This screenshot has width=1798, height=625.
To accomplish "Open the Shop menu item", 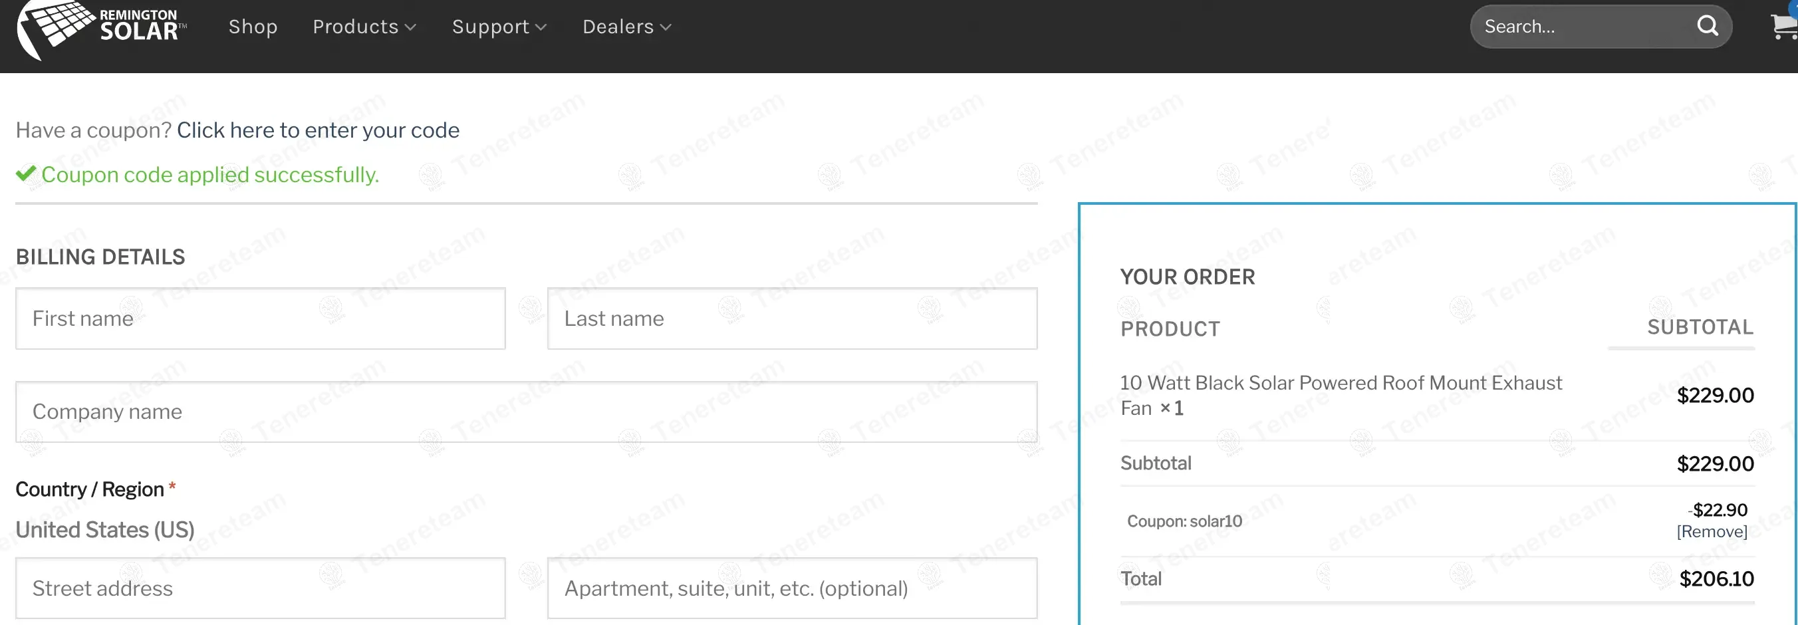I will pyautogui.click(x=253, y=27).
